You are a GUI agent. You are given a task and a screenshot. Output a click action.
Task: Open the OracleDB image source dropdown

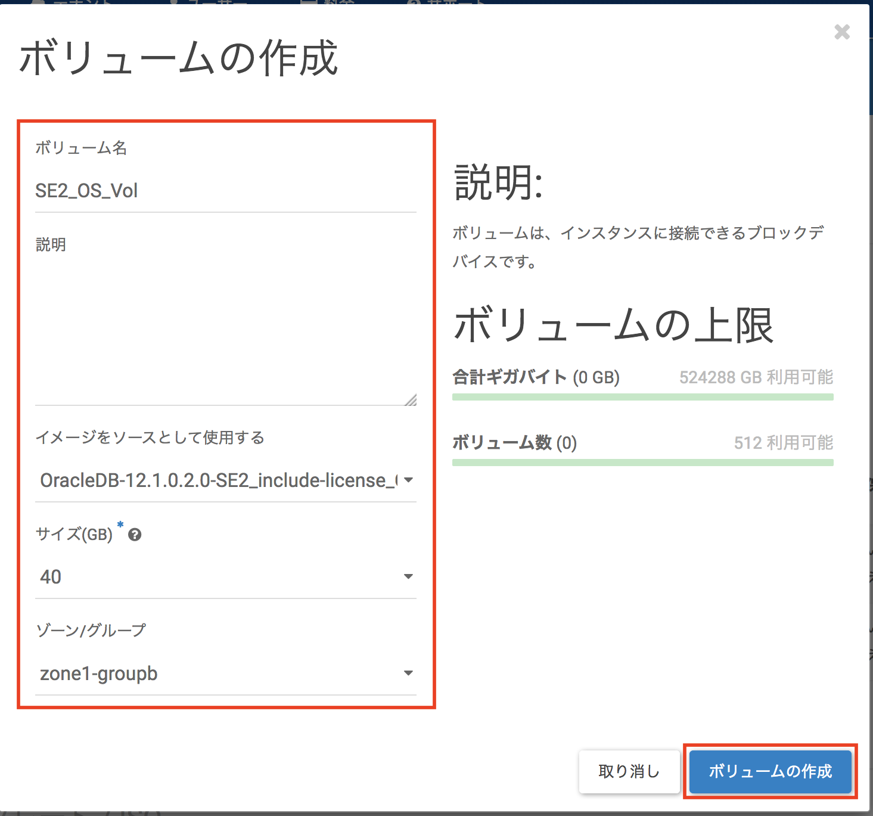tap(225, 480)
